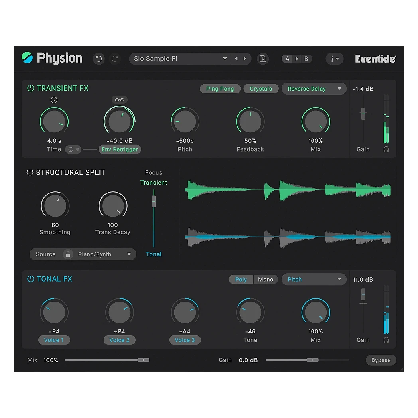The image size is (418, 418).
Task: Click the Bypass button
Action: click(x=381, y=360)
